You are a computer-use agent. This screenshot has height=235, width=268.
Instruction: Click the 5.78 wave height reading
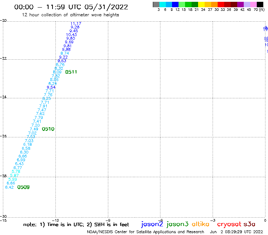tap(16, 171)
